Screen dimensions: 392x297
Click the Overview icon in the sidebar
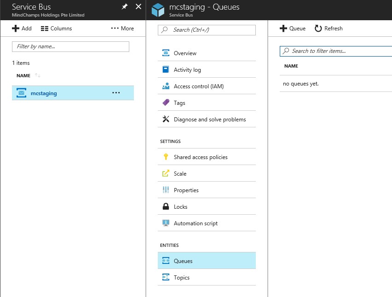coord(166,53)
